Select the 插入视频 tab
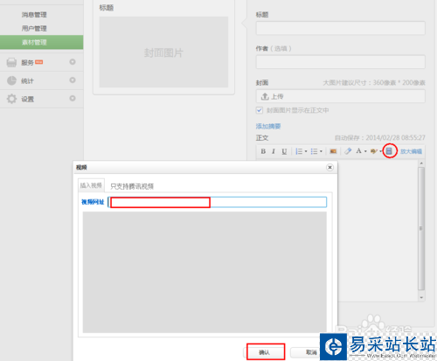Screen dimensions: 437x361 click(91, 185)
